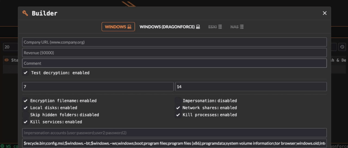This screenshot has height=148, width=348.
Task: Click the server icon on NAS tab
Action: (242, 27)
